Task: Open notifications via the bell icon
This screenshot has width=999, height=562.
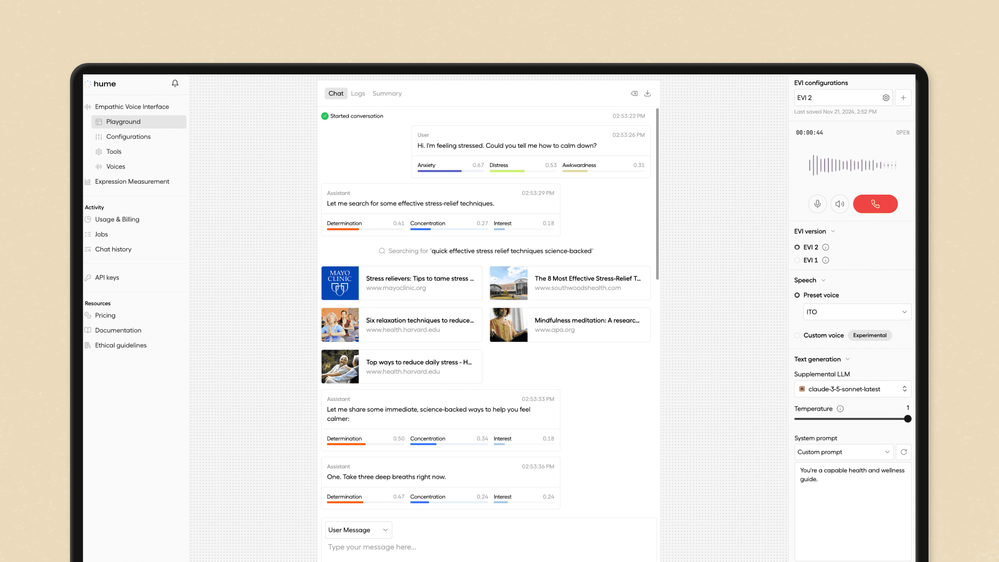Action: (x=175, y=83)
